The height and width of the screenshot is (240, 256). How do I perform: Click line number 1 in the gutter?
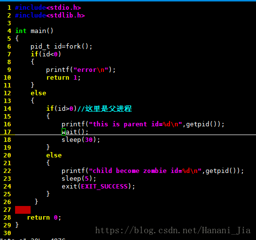[x=9, y=7]
